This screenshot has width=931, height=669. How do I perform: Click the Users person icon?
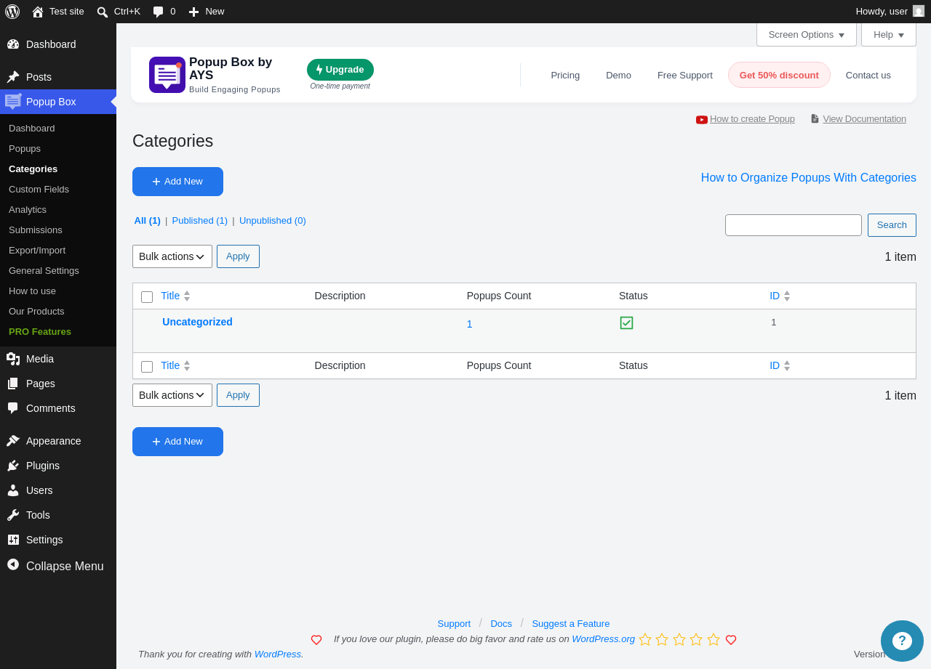13,490
